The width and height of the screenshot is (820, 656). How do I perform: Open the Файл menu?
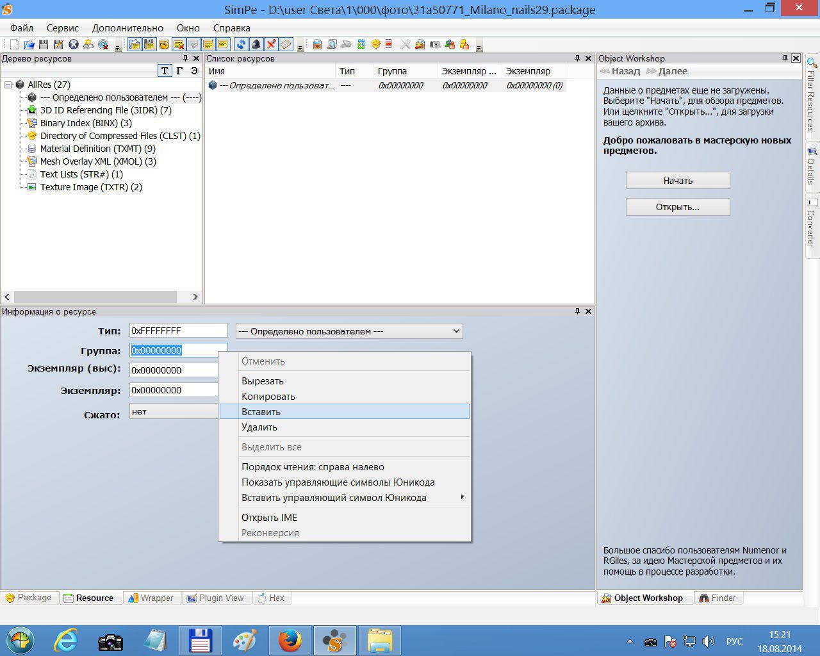click(22, 28)
